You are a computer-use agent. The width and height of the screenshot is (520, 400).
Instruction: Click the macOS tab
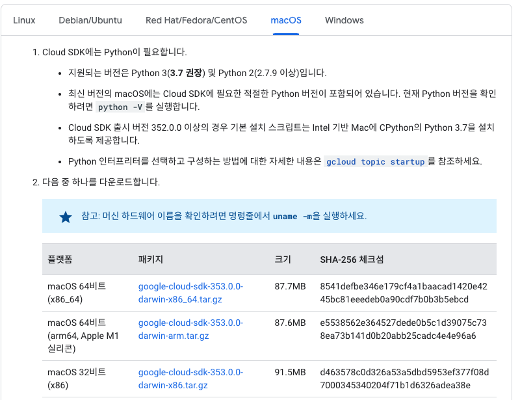pos(286,20)
